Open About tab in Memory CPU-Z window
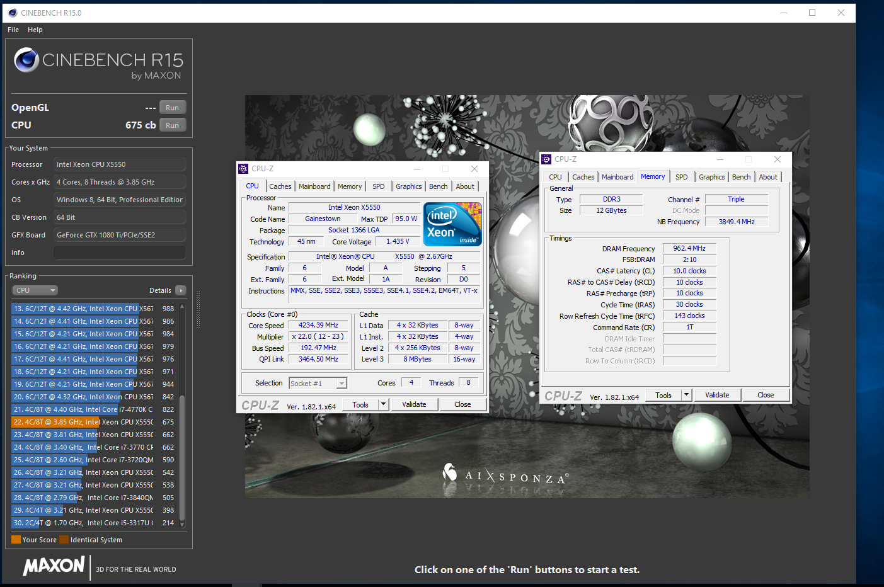 coord(768,177)
